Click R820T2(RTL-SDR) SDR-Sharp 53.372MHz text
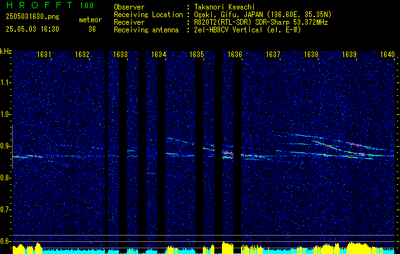400x254 pixels. tap(261, 22)
